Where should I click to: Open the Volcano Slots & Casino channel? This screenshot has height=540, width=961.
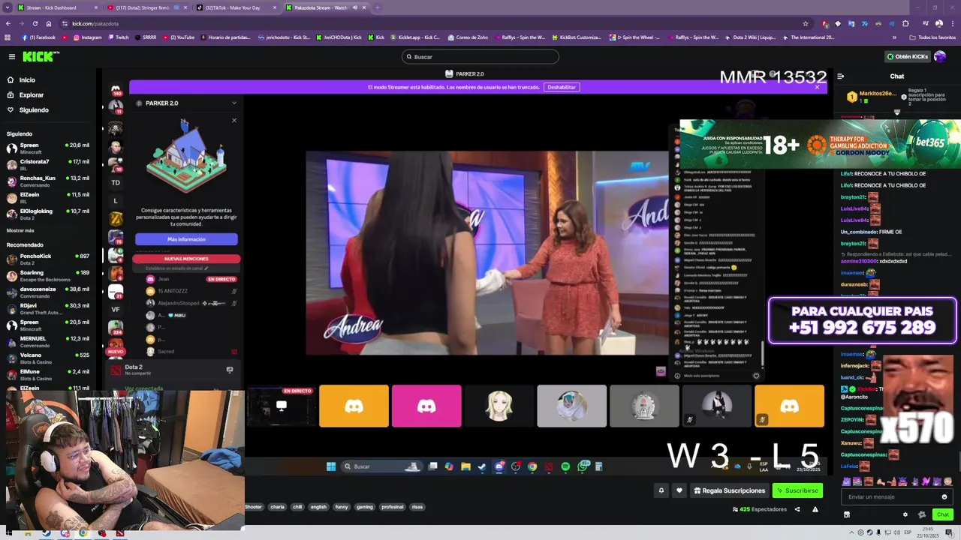[48, 358]
